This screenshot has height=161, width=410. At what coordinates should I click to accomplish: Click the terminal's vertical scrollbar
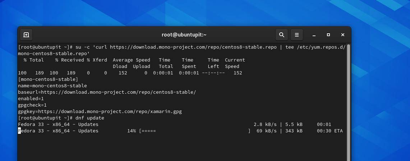point(349,100)
